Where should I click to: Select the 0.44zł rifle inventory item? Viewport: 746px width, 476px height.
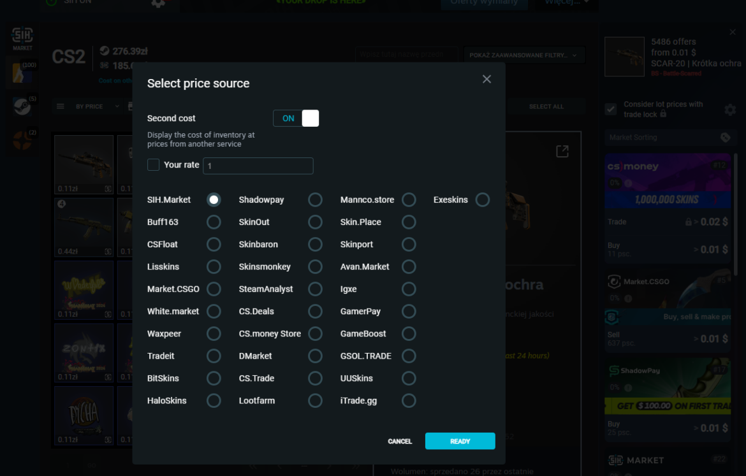coord(84,227)
